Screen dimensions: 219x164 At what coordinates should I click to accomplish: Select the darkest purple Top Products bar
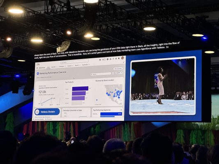tap(80, 89)
